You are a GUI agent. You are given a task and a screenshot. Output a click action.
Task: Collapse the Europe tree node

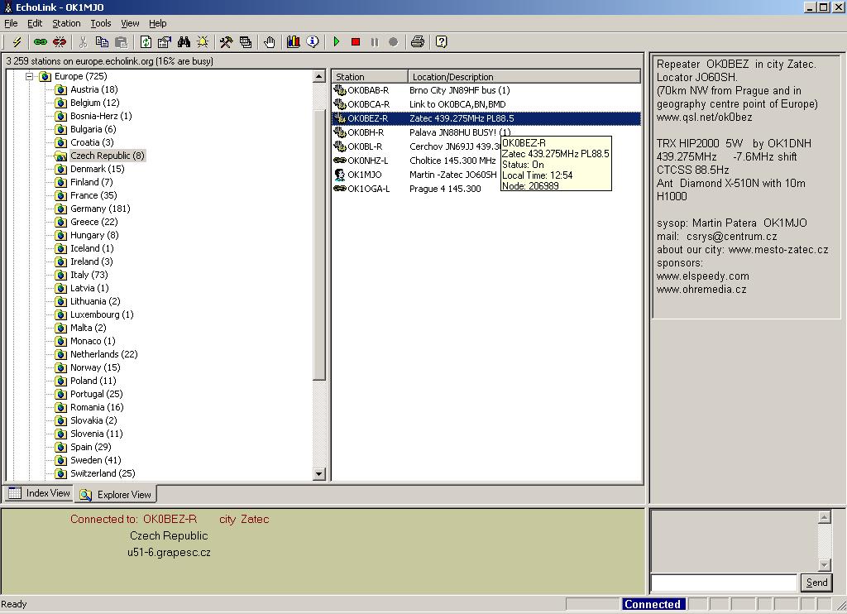point(29,76)
